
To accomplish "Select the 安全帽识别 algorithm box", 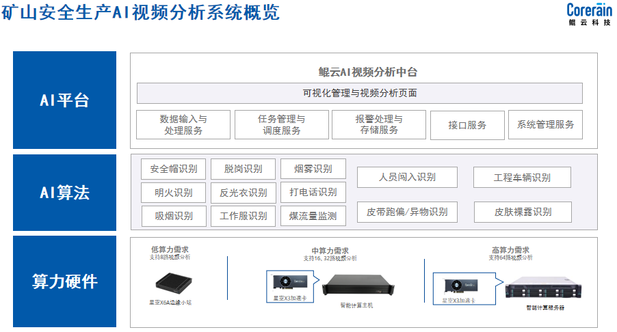I will click(x=174, y=169).
